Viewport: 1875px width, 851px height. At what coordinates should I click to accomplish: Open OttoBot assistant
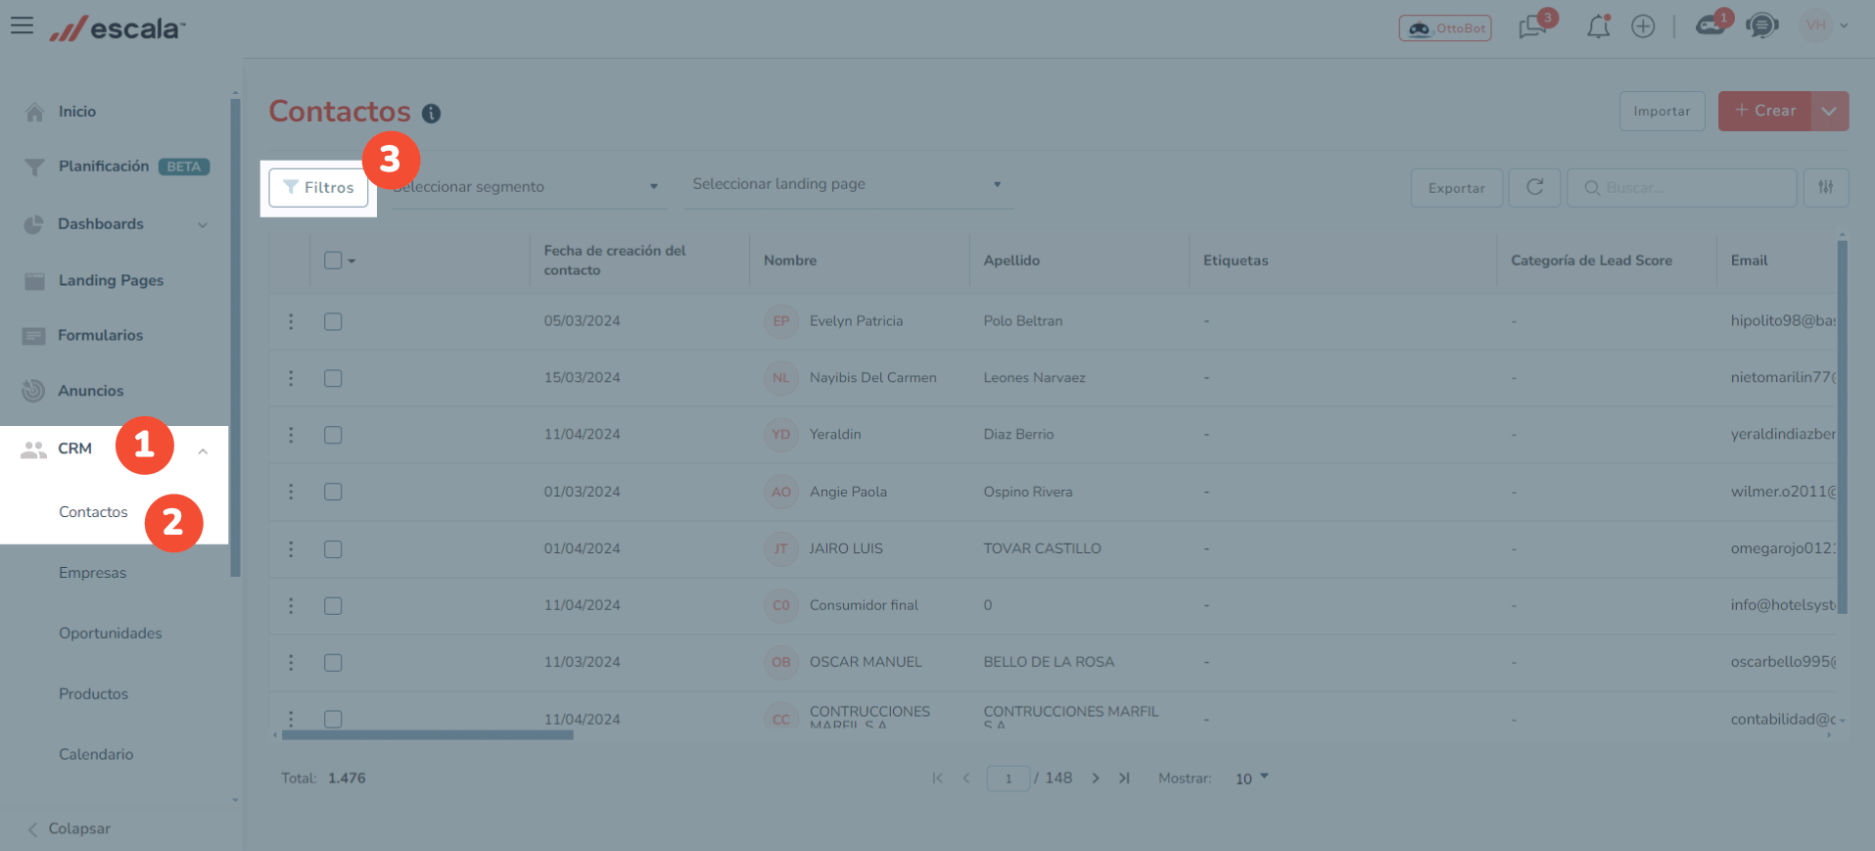point(1445,28)
